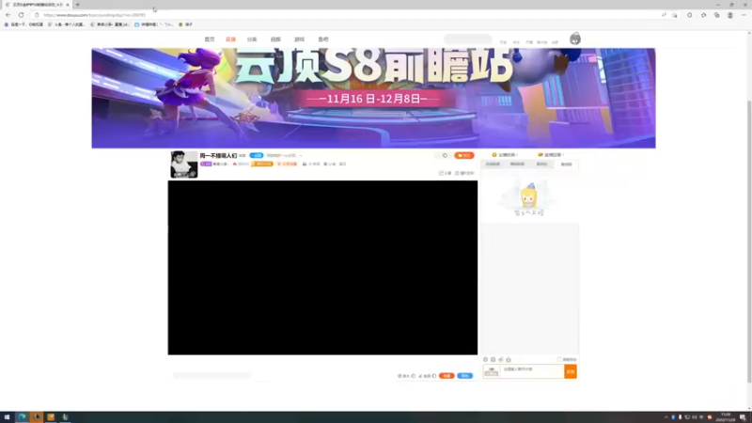Screen dimensions: 752x423
Task: Select the second tab of the chat panel
Action: point(517,164)
